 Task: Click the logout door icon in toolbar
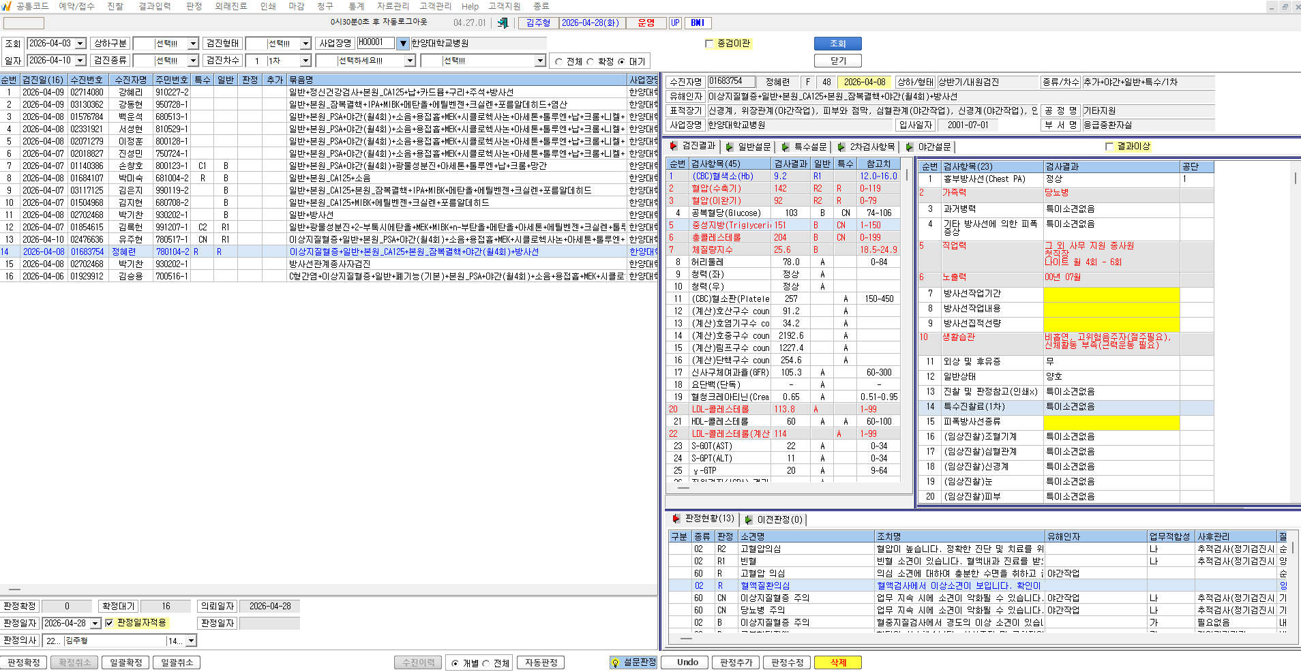503,22
